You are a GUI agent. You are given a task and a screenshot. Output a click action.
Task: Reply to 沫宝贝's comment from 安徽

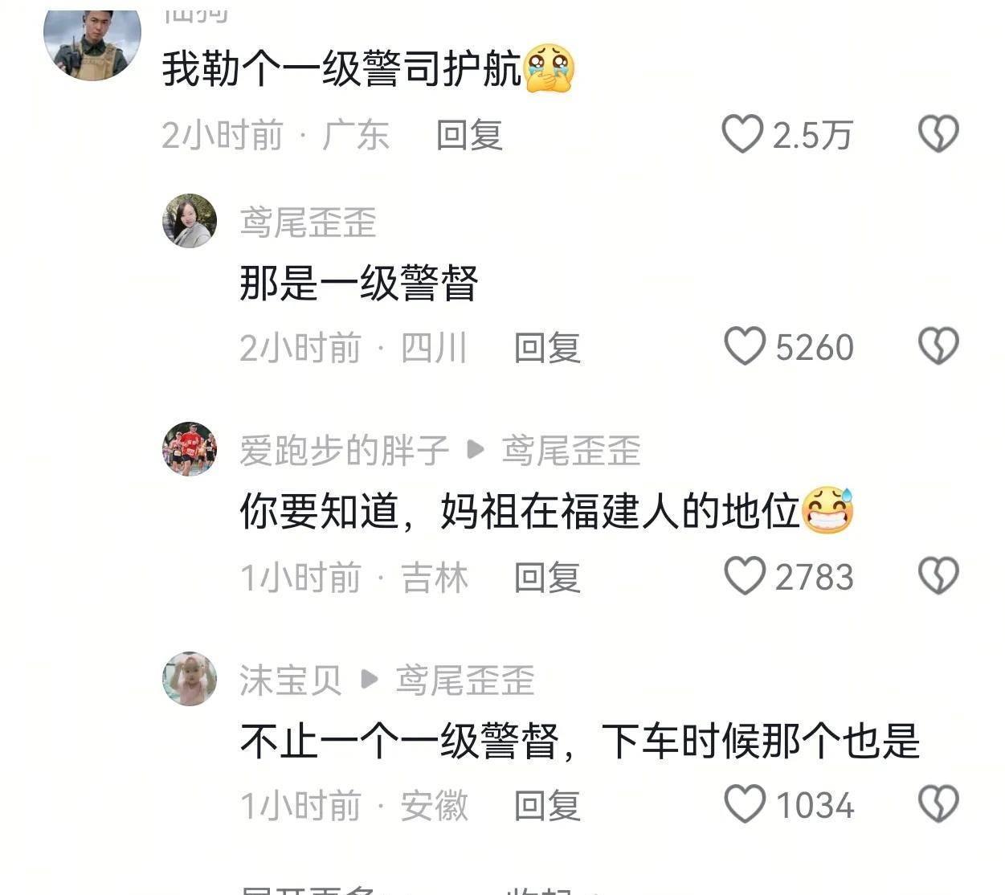547,806
